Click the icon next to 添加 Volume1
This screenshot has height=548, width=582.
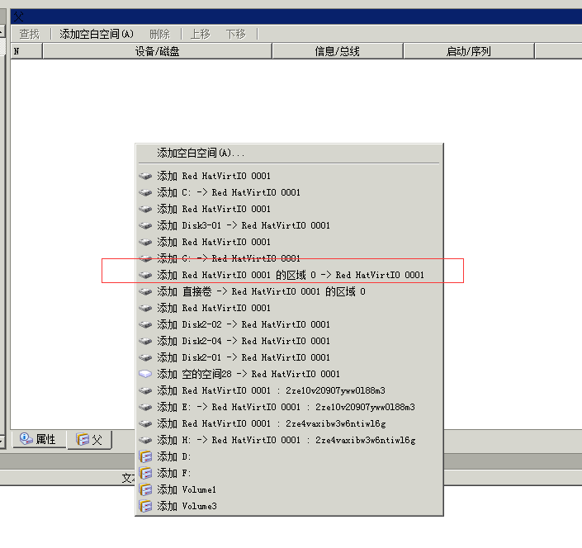coord(146,489)
